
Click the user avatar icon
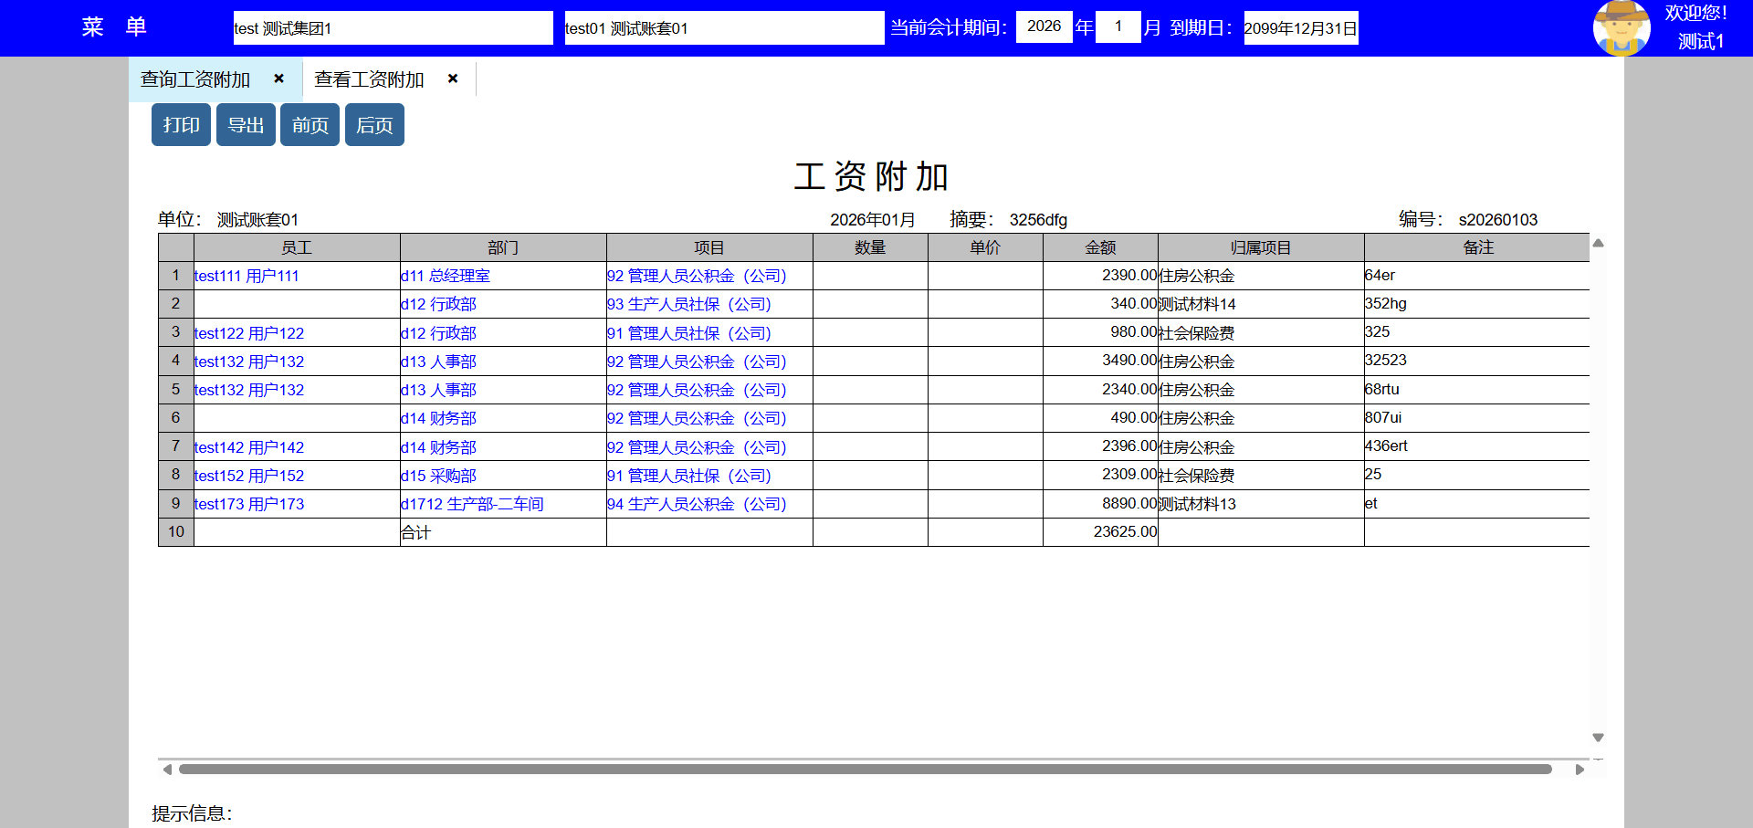pyautogui.click(x=1621, y=28)
